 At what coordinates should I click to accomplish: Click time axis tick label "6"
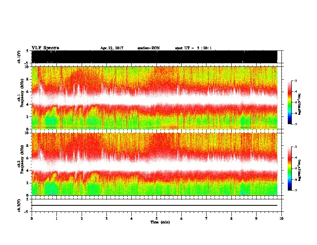[182, 219]
